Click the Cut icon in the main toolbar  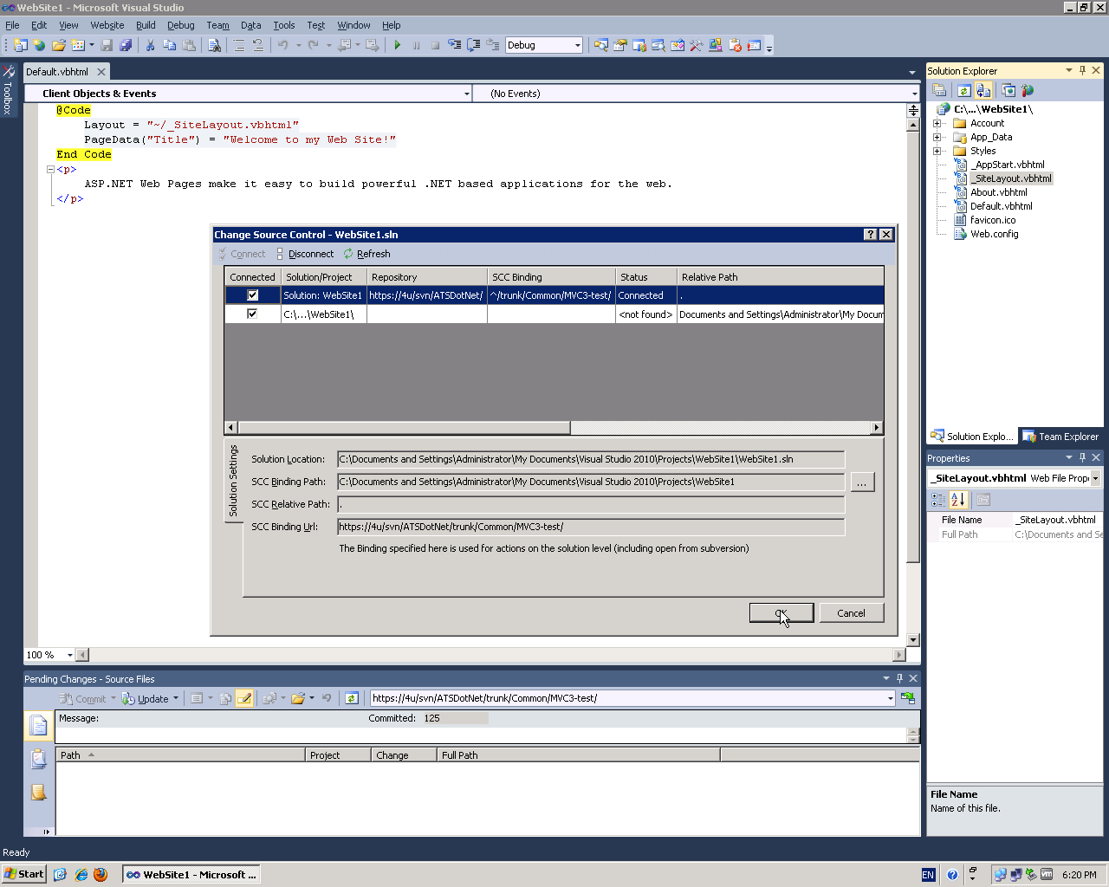click(x=150, y=45)
